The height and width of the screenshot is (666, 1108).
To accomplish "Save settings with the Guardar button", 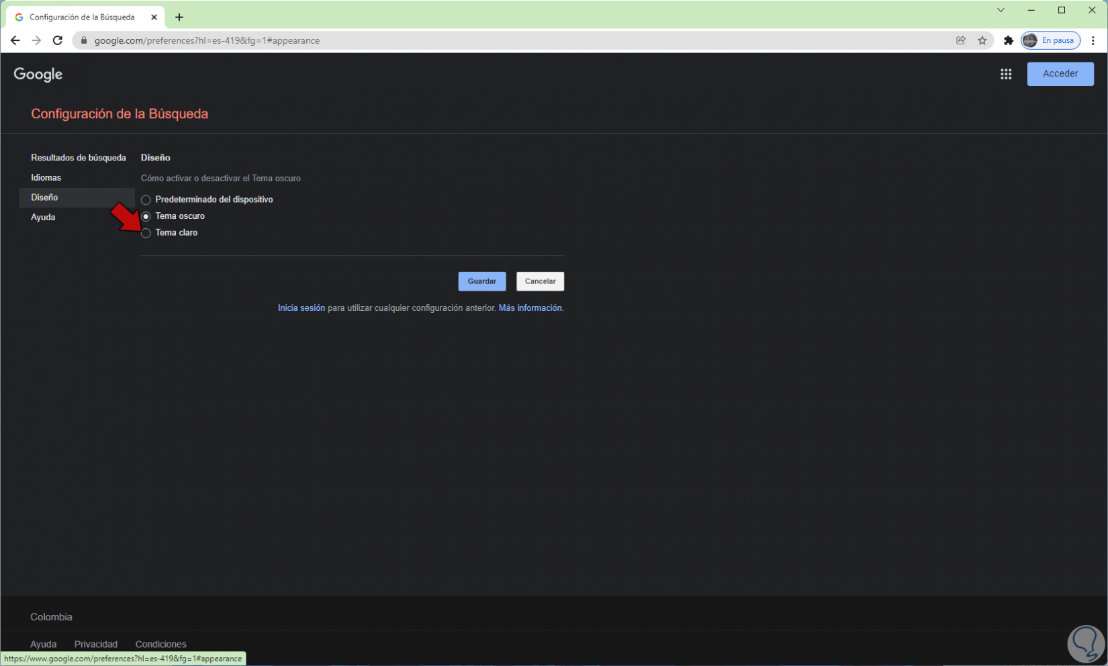I will (482, 281).
